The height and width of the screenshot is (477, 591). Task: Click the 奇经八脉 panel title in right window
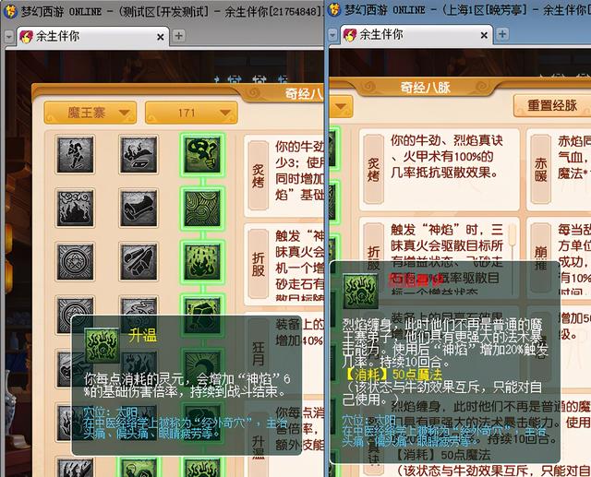(x=425, y=88)
